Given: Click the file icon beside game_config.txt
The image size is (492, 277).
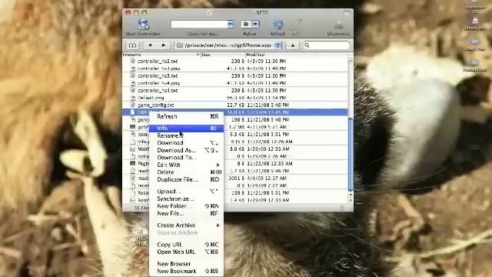Looking at the screenshot, I should pyautogui.click(x=132, y=105).
